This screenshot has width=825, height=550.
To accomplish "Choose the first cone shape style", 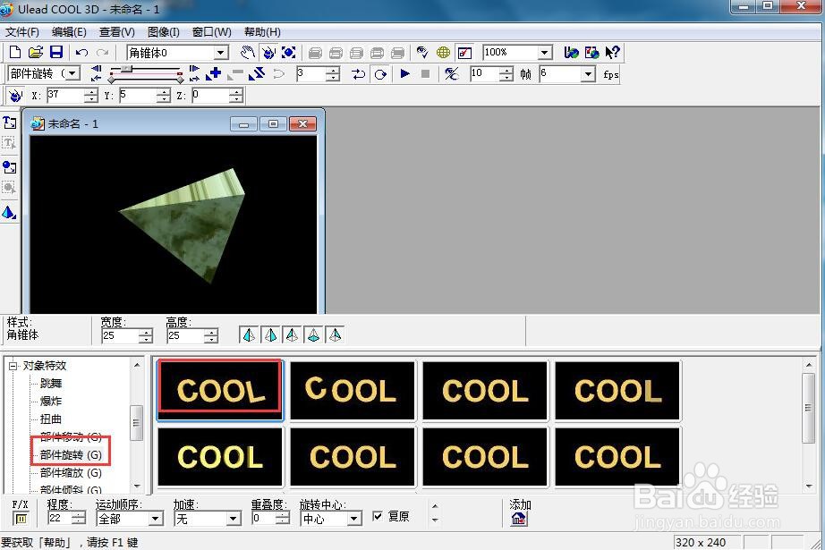I will (x=249, y=335).
